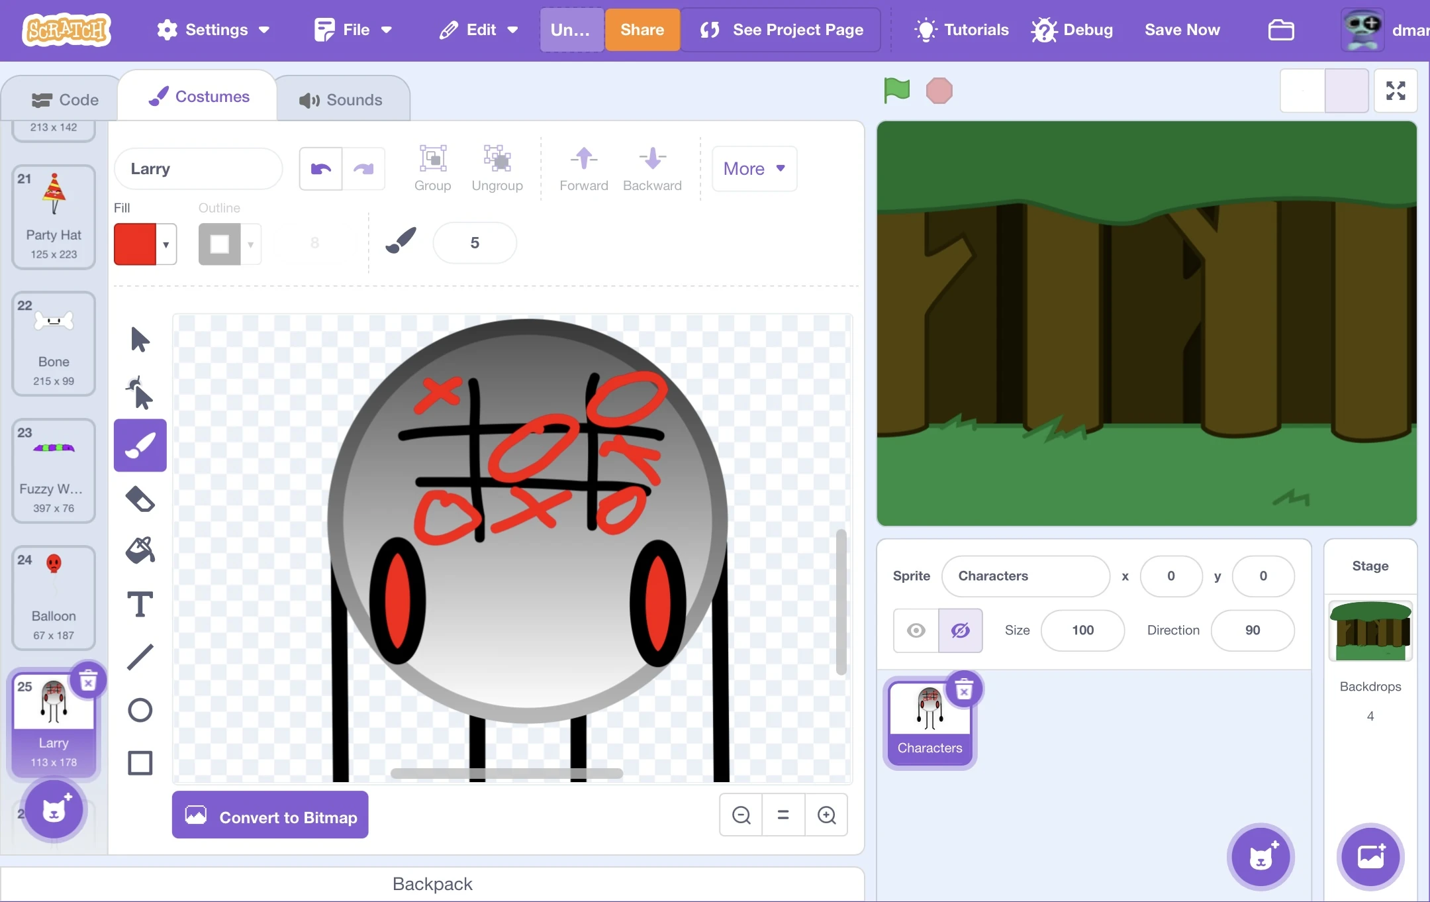Select the Text tool
Image resolution: width=1430 pixels, height=902 pixels.
tap(139, 604)
